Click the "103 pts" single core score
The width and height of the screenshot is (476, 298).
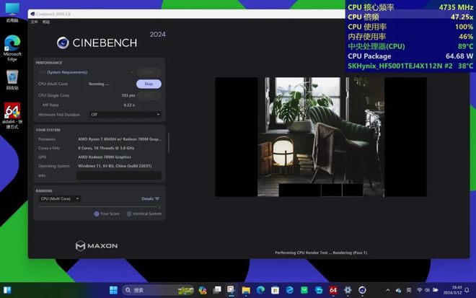pyautogui.click(x=128, y=95)
